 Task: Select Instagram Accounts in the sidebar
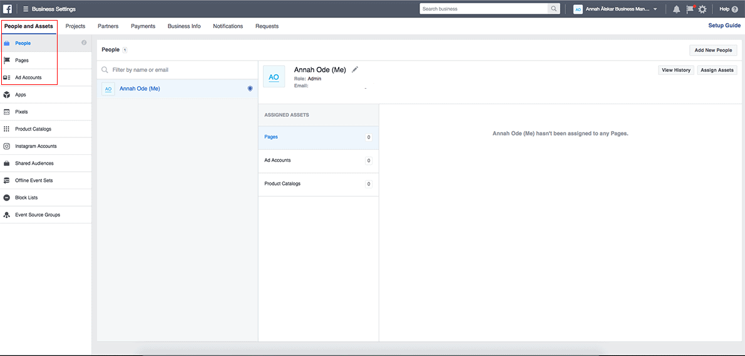point(36,146)
